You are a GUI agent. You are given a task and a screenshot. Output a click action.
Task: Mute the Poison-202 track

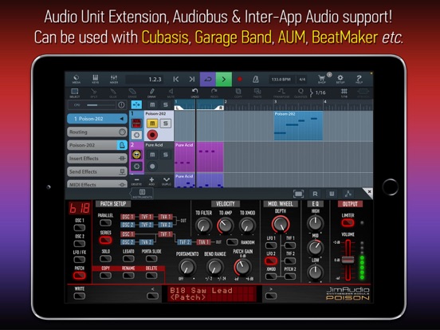(152, 124)
